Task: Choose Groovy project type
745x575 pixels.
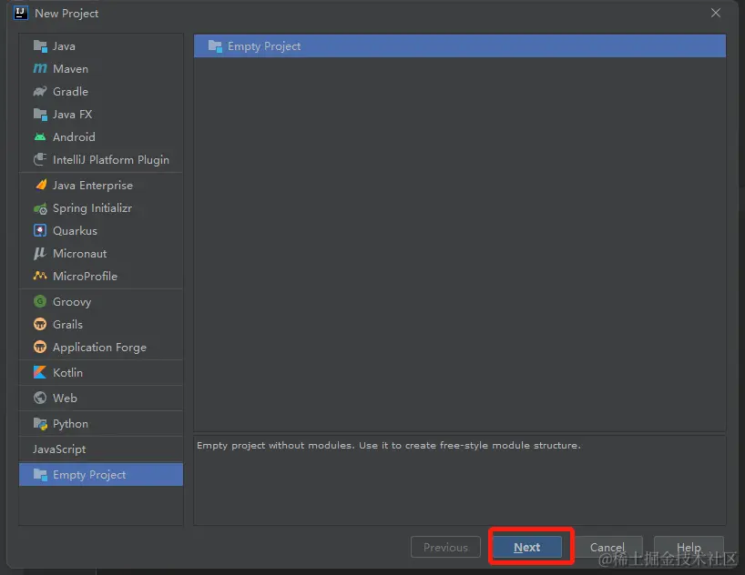Action: 101,301
